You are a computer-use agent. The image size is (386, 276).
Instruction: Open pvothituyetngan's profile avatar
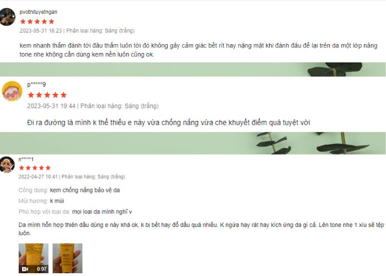[7, 17]
